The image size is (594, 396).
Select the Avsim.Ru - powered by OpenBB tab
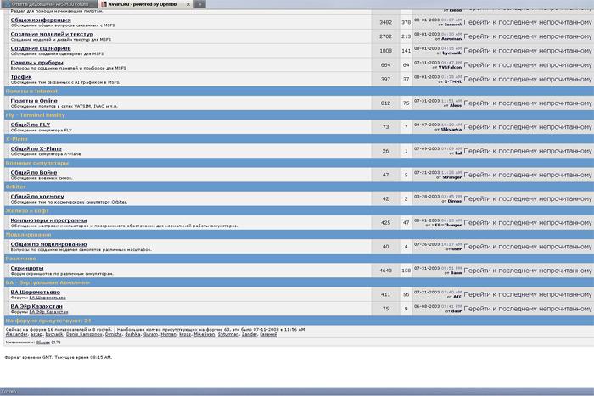tap(142, 4)
